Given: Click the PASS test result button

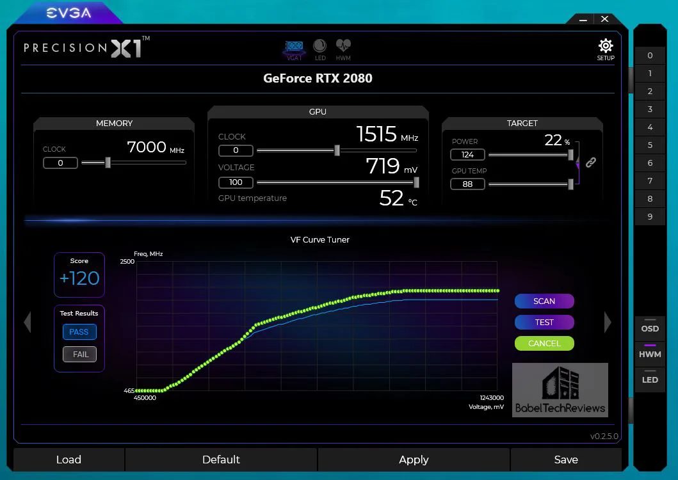Looking at the screenshot, I should pyautogui.click(x=79, y=332).
